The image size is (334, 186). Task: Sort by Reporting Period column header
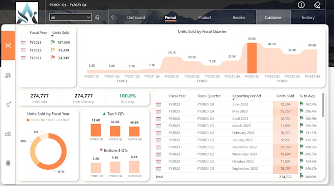click(247, 96)
